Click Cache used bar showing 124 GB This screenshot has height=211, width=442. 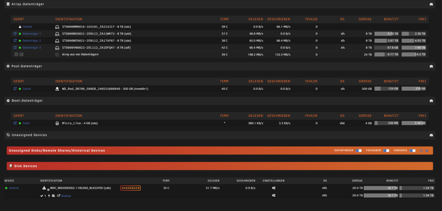(x=386, y=88)
